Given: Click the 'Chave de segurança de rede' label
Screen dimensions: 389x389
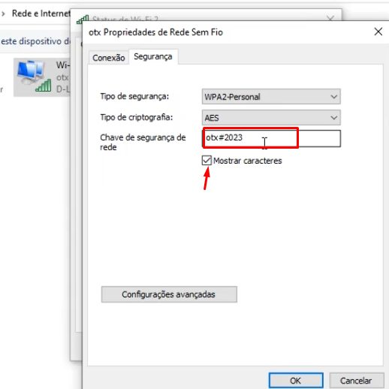Looking at the screenshot, I should pyautogui.click(x=143, y=142).
